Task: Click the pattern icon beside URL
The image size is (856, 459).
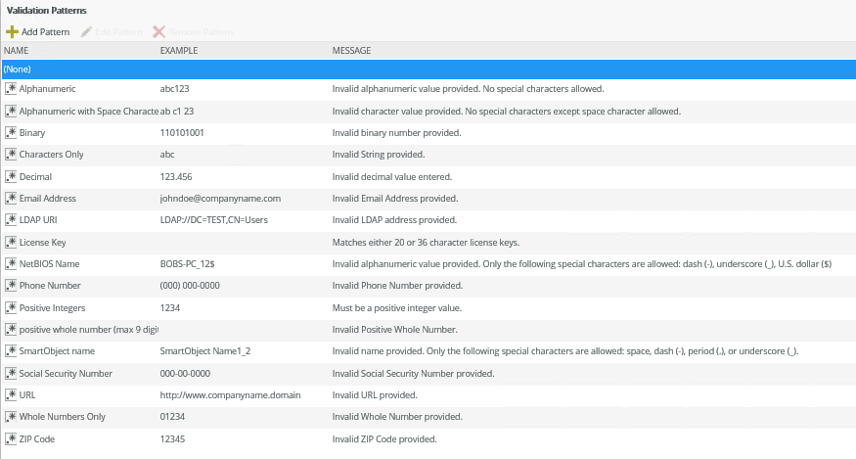Action: (11, 395)
